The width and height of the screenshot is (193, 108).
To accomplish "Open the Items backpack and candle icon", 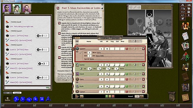I will click(x=185, y=67).
